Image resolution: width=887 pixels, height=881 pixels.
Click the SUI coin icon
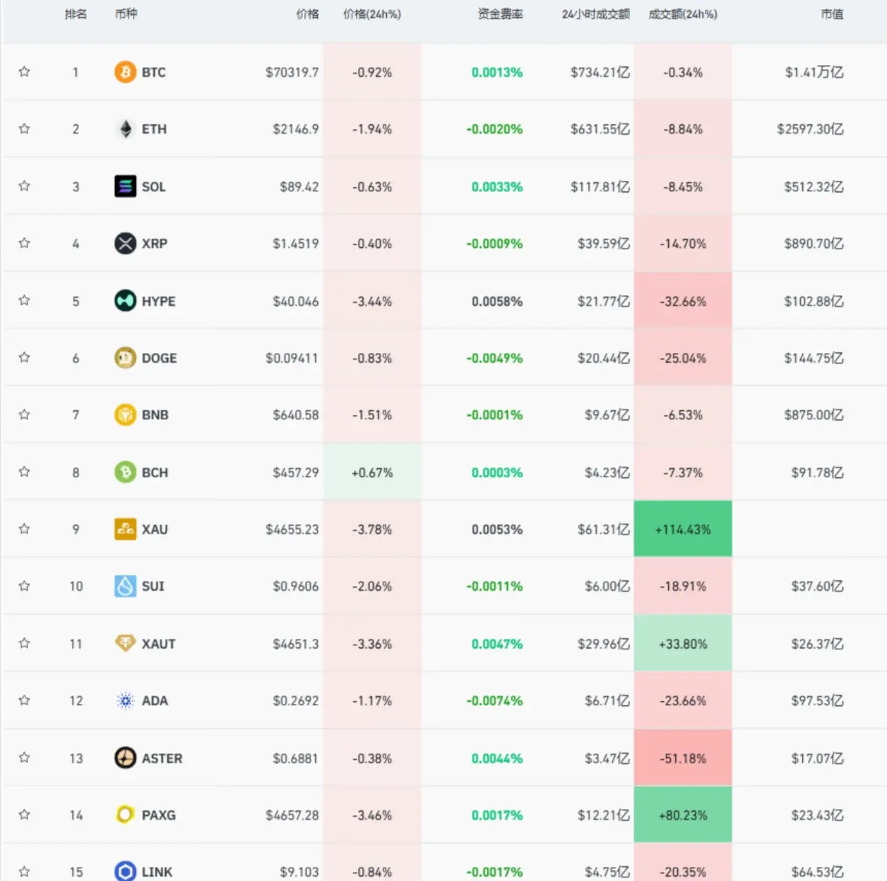(125, 586)
